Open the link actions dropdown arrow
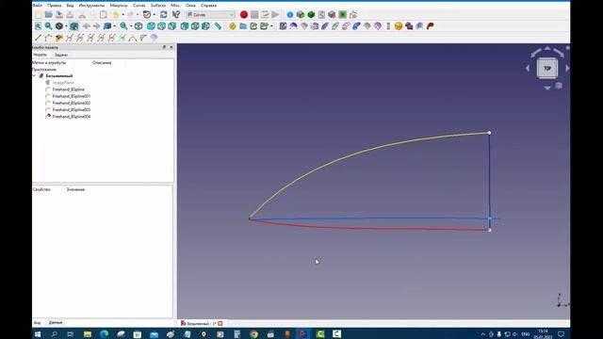The image size is (603, 339). [x=271, y=26]
